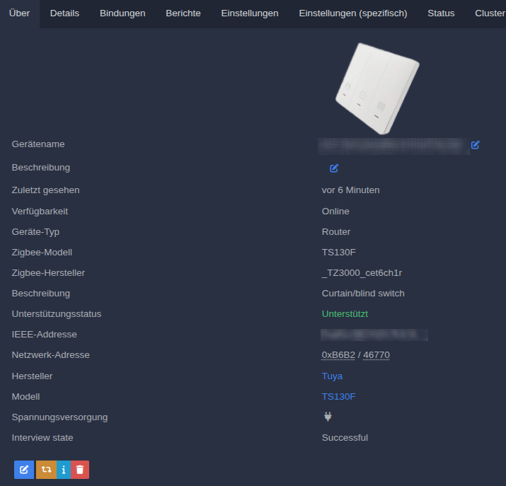Switch to the Details tab
The height and width of the screenshot is (486, 506).
click(64, 13)
